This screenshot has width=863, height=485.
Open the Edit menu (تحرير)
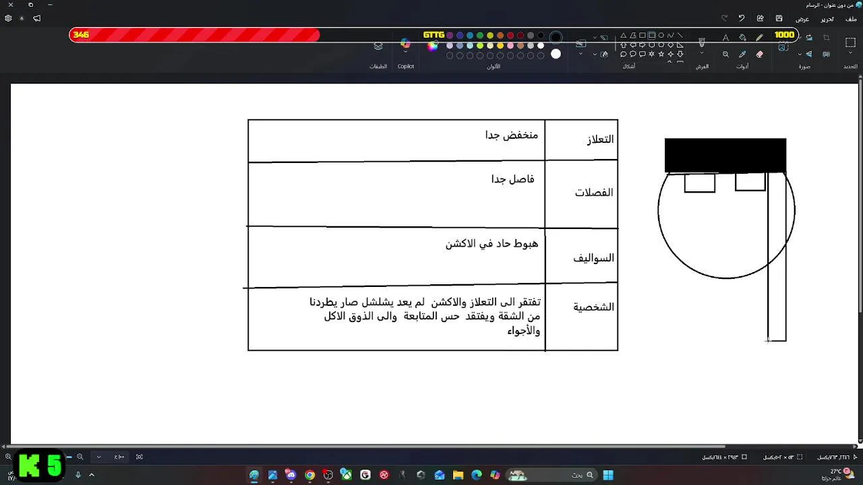click(827, 19)
